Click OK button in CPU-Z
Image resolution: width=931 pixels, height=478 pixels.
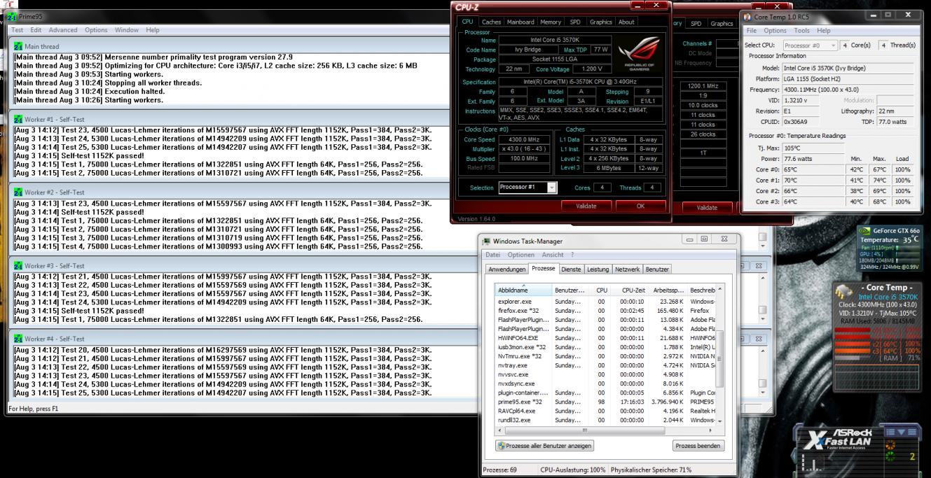click(x=640, y=206)
